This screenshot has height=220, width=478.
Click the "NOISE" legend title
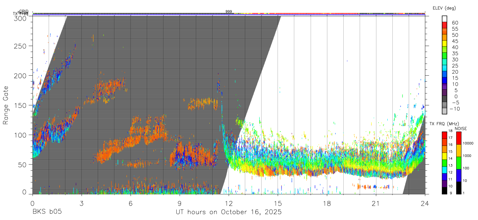(461, 128)
